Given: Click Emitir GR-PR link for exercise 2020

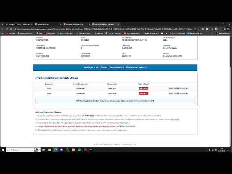Looking at the screenshot, I should pyautogui.click(x=178, y=94).
